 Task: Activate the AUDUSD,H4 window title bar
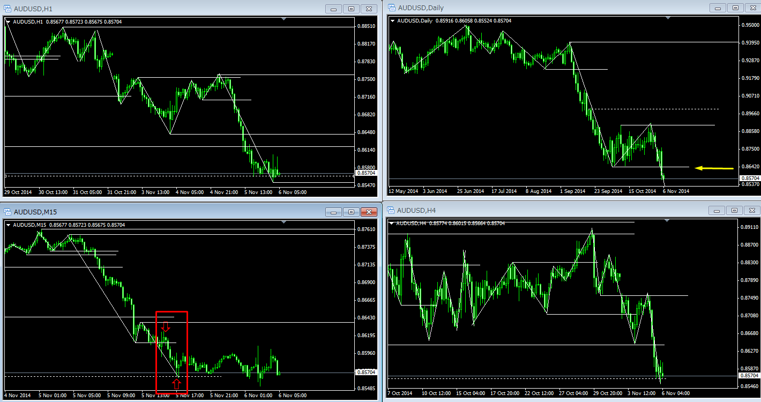536,211
